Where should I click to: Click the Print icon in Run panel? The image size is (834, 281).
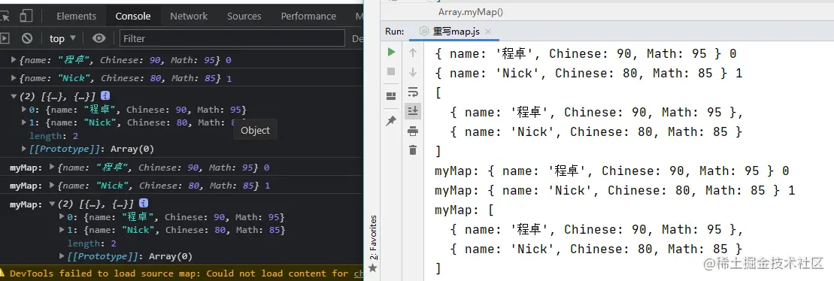coord(413,131)
